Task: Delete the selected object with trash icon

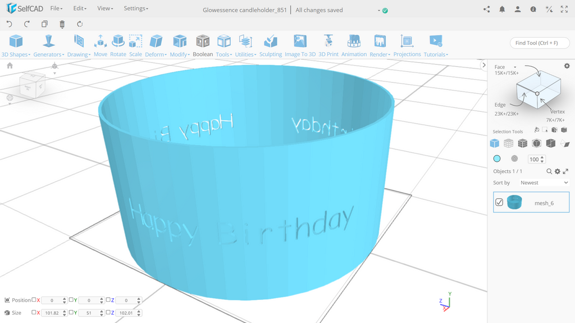Action: click(62, 24)
